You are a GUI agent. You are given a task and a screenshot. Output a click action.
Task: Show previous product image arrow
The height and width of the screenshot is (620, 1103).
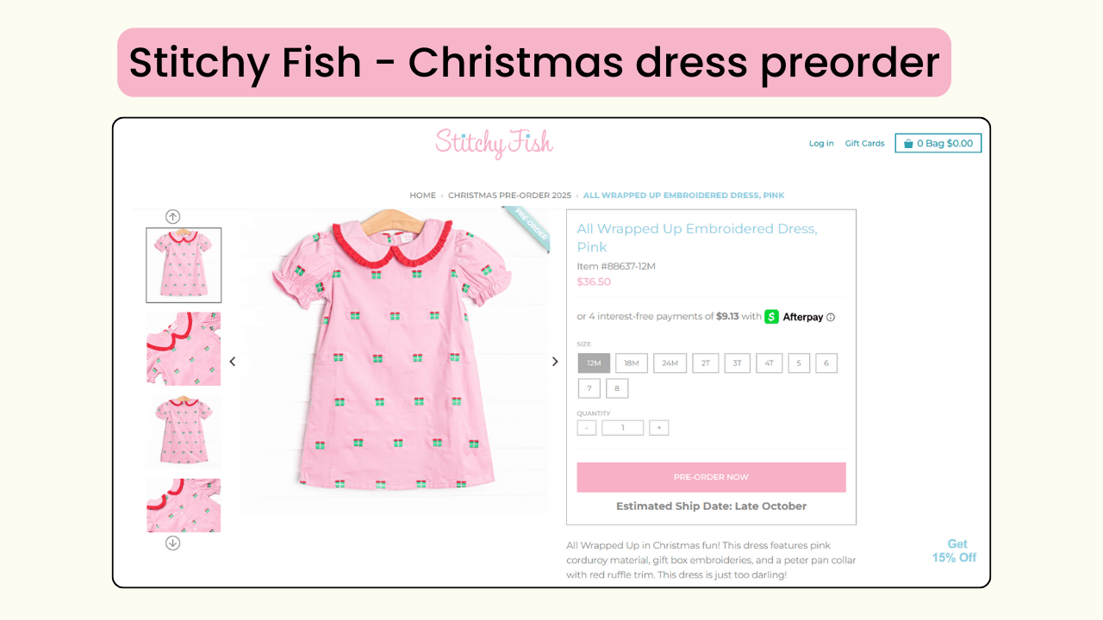click(x=233, y=362)
